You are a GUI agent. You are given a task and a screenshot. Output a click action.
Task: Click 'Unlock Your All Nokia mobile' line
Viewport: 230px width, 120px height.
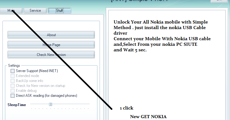(x=161, y=22)
